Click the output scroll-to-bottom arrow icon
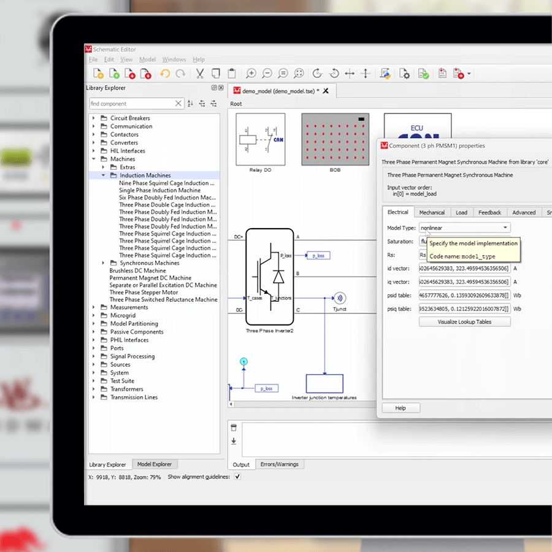This screenshot has width=552, height=552. tap(234, 441)
